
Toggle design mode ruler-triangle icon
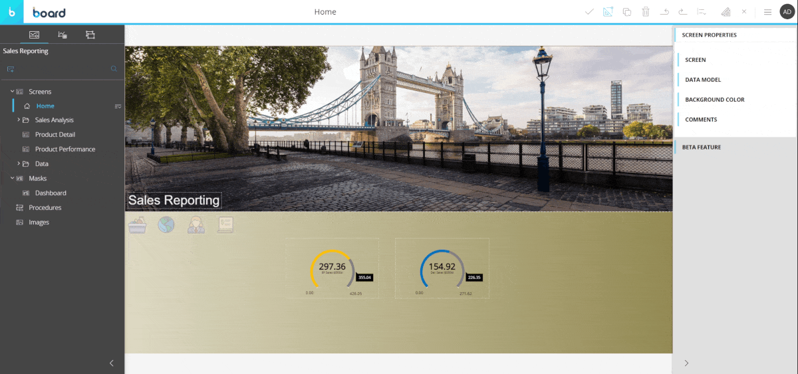tap(608, 12)
